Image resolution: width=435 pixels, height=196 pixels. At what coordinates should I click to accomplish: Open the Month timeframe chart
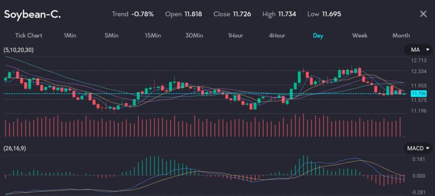pos(401,35)
